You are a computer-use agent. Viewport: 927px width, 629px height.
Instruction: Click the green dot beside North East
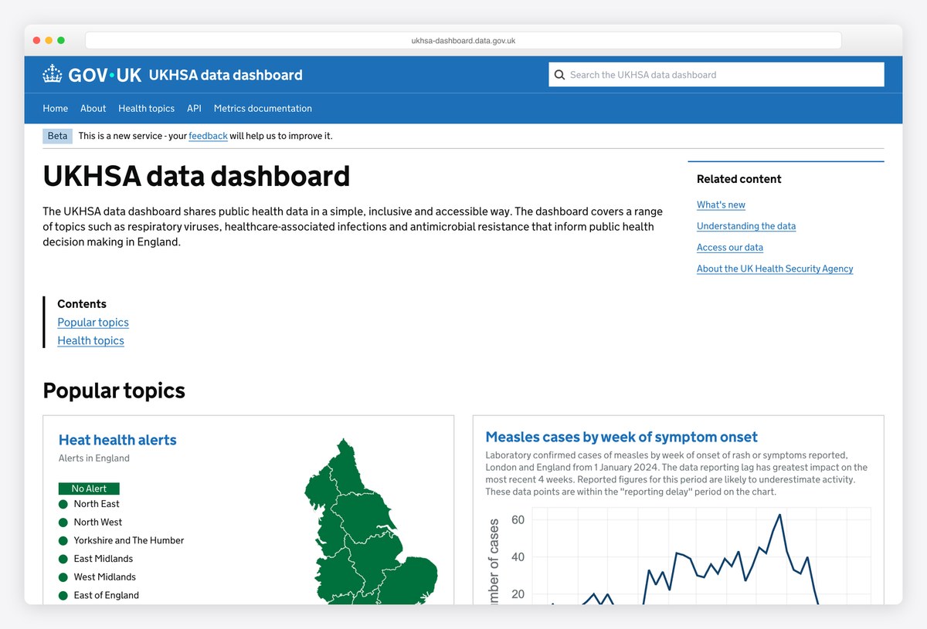63,504
